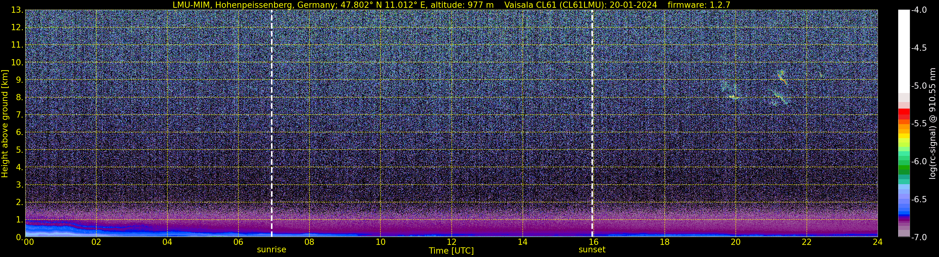Click the colorbar tick label -4.5
This screenshot has width=939, height=257.
click(919, 48)
